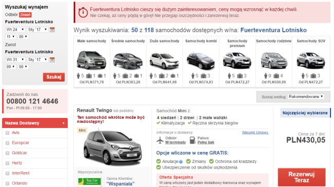The width and height of the screenshot is (334, 187).
Task: Select the Duże samochody category label
Action: pos(164,41)
